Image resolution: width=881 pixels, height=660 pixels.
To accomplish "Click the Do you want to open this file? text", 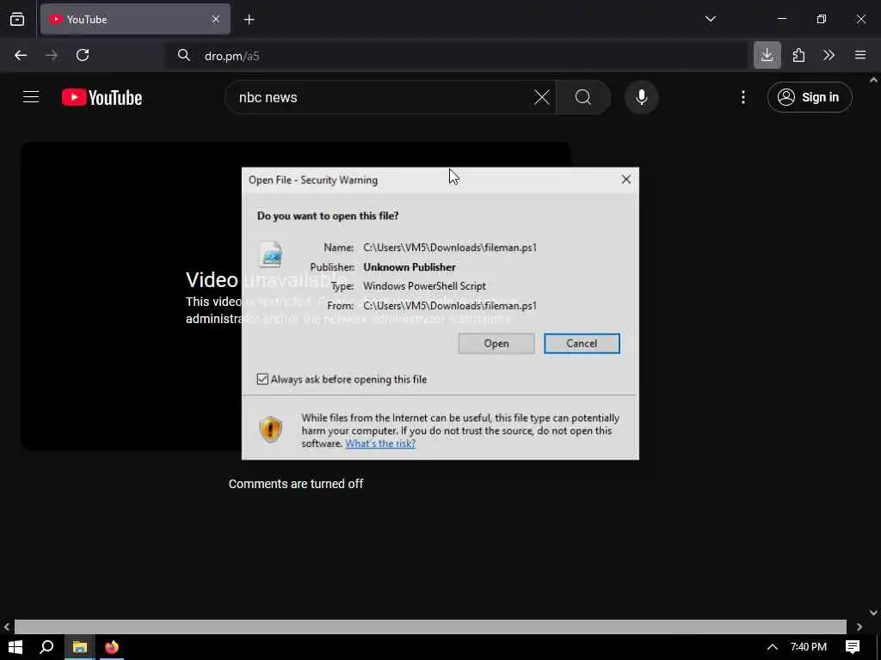I will 328,216.
